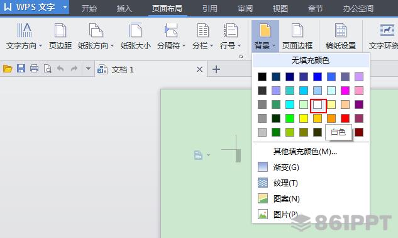Viewport: 398px width, 238px height.
Task: Open the 纸张方向 paper orientation tool
Action: [x=96, y=36]
